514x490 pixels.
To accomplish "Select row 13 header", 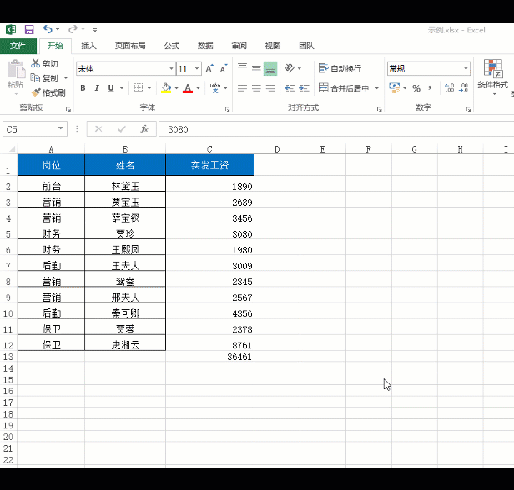I will [x=8, y=357].
